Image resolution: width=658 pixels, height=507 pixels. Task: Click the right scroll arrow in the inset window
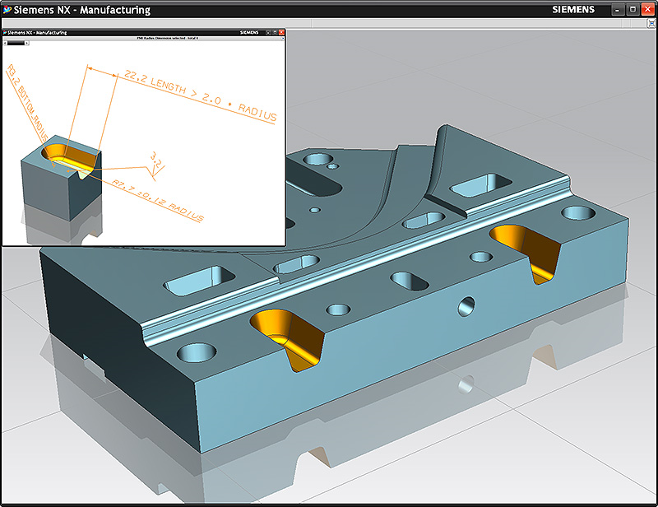(x=27, y=44)
